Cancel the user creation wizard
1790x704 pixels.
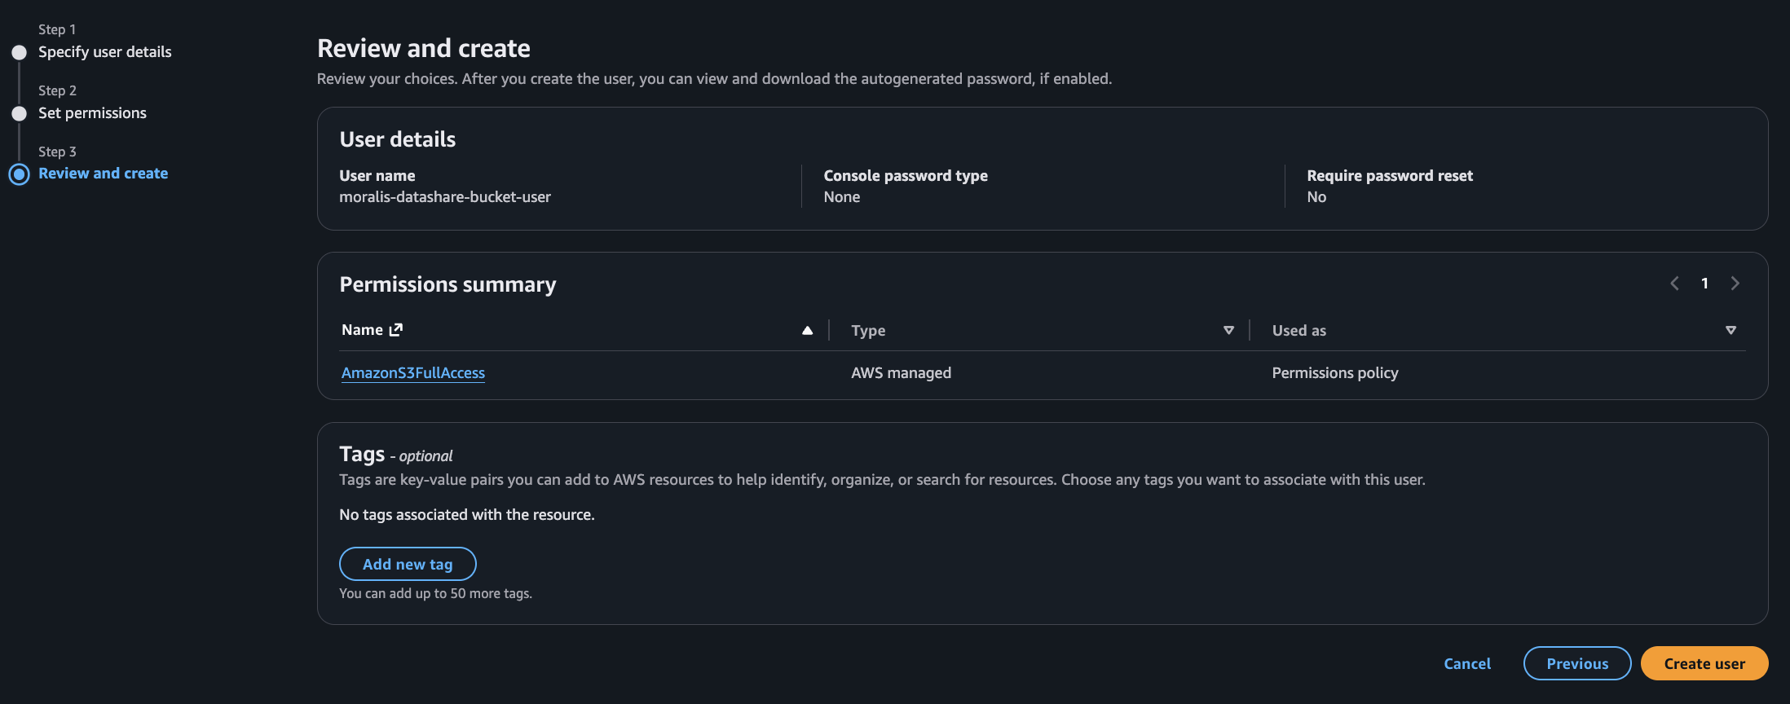1466,663
